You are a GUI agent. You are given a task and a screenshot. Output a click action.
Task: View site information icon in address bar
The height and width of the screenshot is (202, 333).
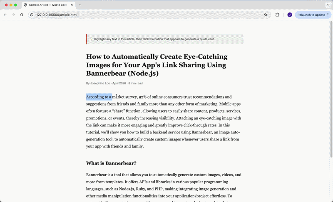pos(32,15)
